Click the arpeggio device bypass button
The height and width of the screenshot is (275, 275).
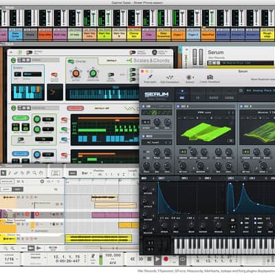pyautogui.click(x=14, y=108)
